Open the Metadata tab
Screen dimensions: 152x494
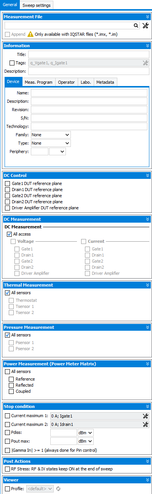[x=105, y=82]
